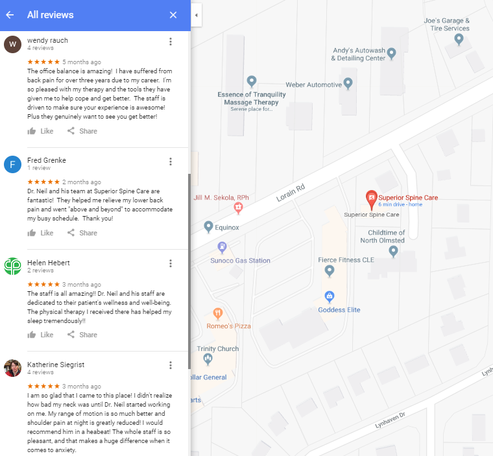Select the Jill M. Sekola pharmacy marker
This screenshot has width=493, height=456.
238,208
